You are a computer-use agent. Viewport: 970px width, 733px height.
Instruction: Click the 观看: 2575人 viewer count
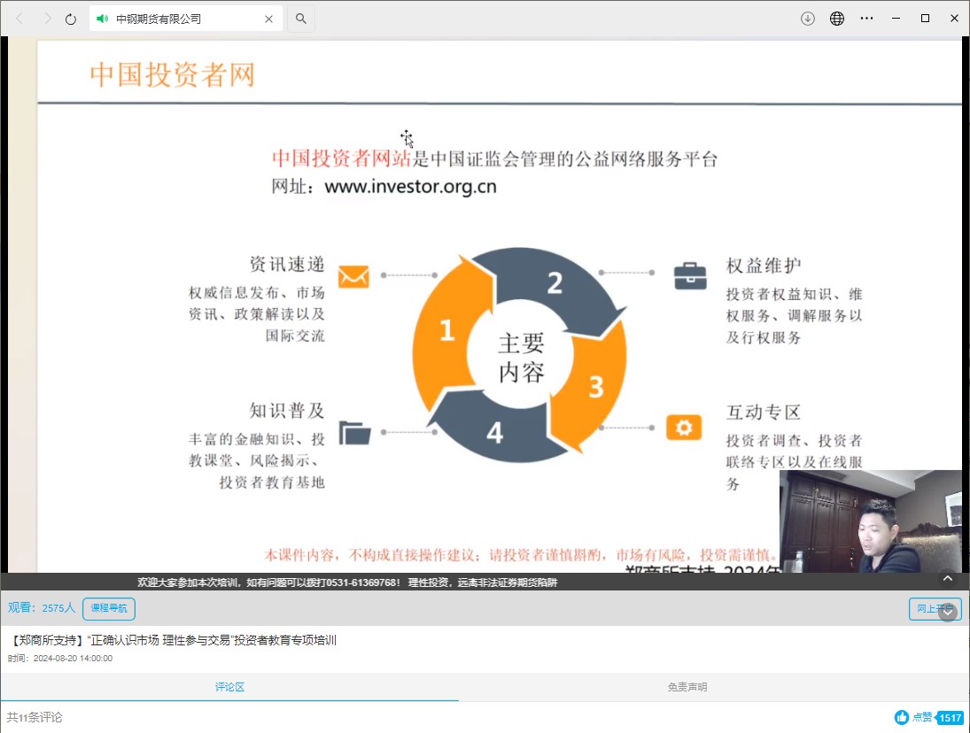tap(42, 608)
